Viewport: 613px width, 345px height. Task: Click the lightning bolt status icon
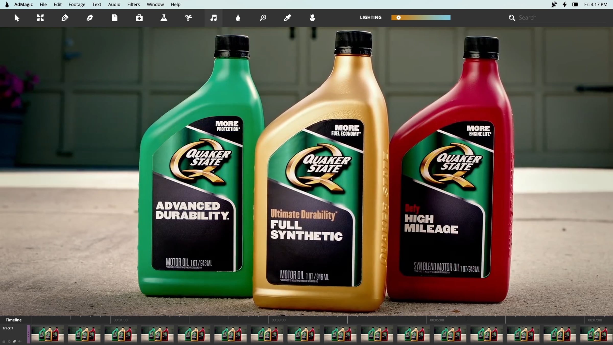click(x=564, y=4)
